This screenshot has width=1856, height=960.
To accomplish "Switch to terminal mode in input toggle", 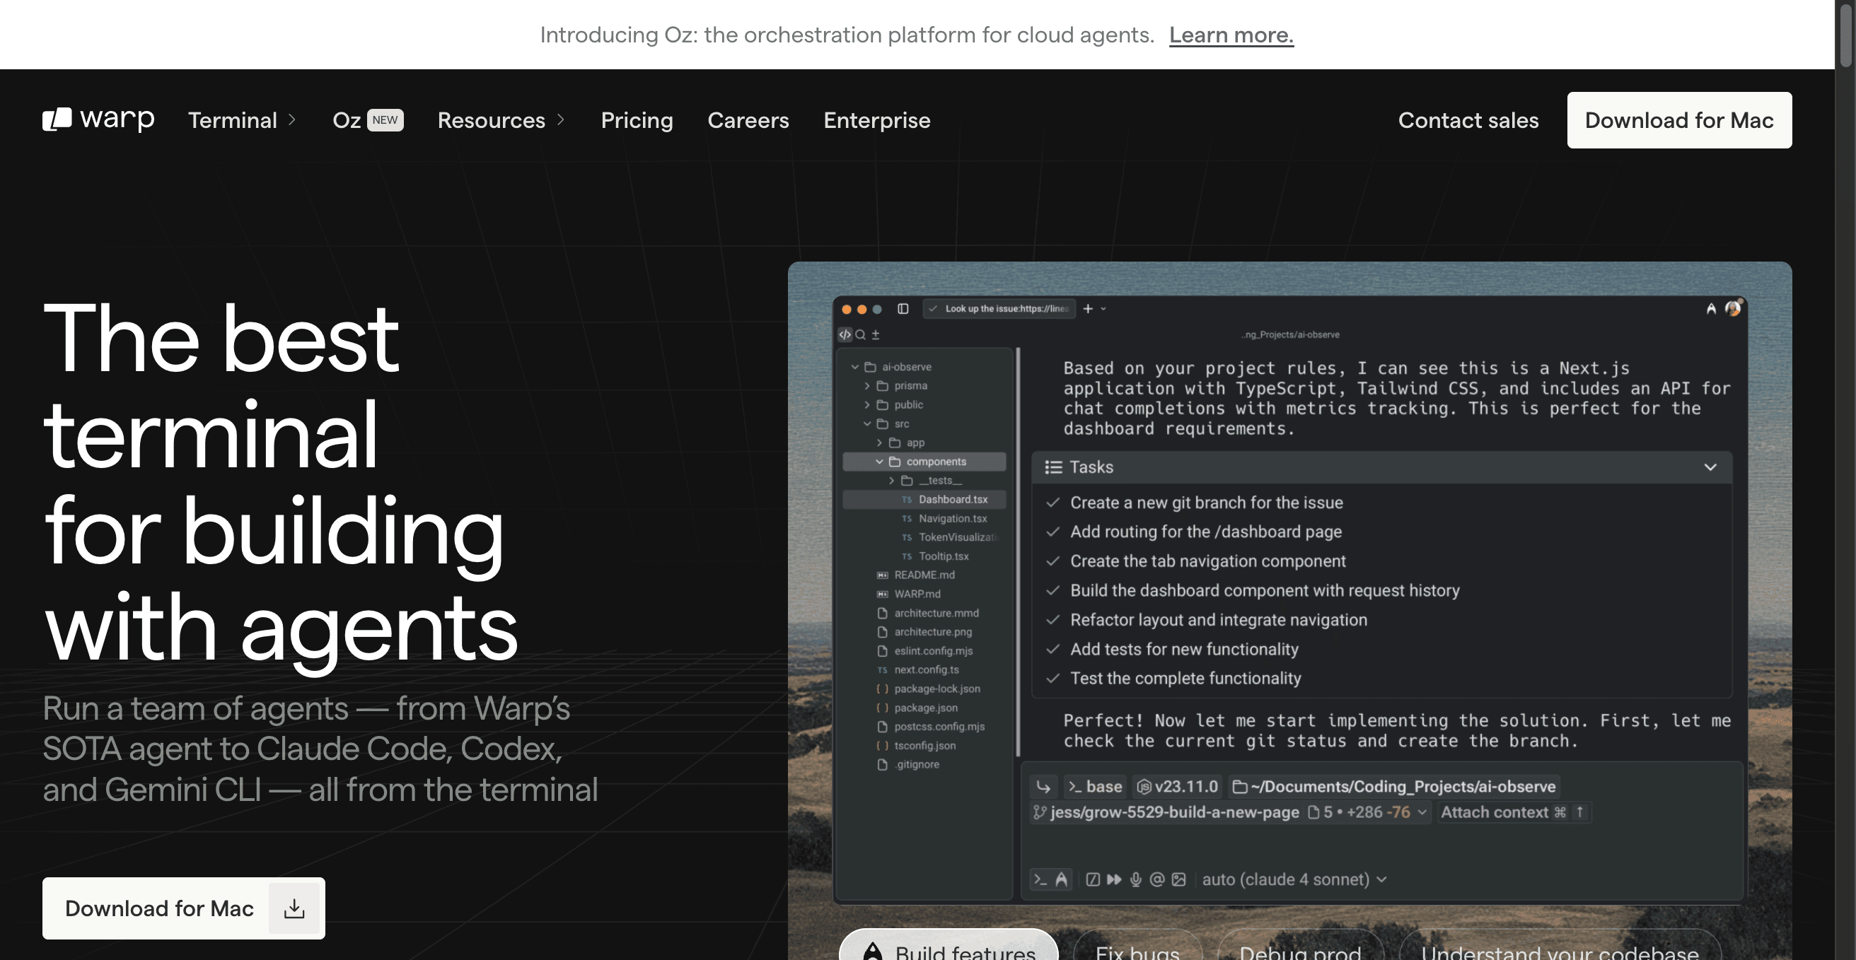I will (x=1040, y=879).
